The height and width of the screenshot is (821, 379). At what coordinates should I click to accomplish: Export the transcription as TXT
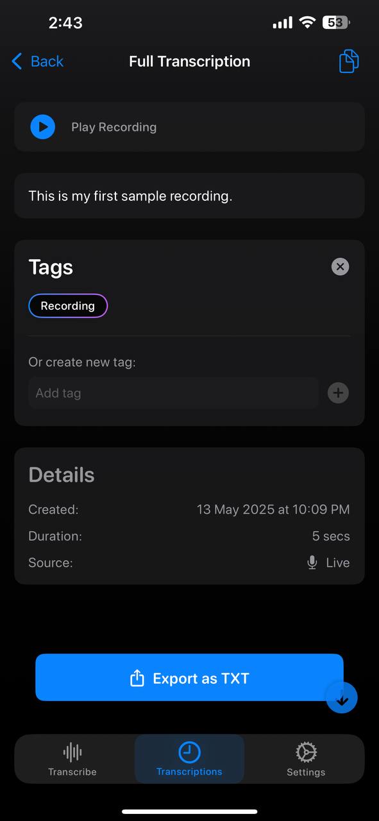click(189, 677)
